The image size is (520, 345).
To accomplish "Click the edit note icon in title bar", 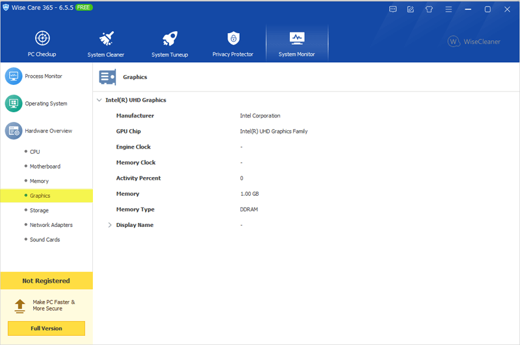I will point(411,9).
